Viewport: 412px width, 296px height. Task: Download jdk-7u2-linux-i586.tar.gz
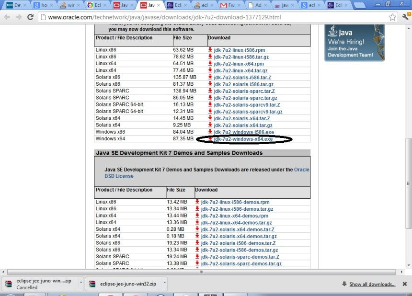click(x=241, y=57)
